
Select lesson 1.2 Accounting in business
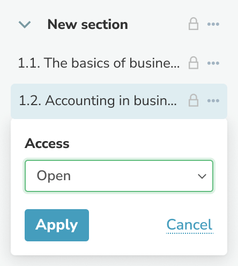click(x=98, y=101)
